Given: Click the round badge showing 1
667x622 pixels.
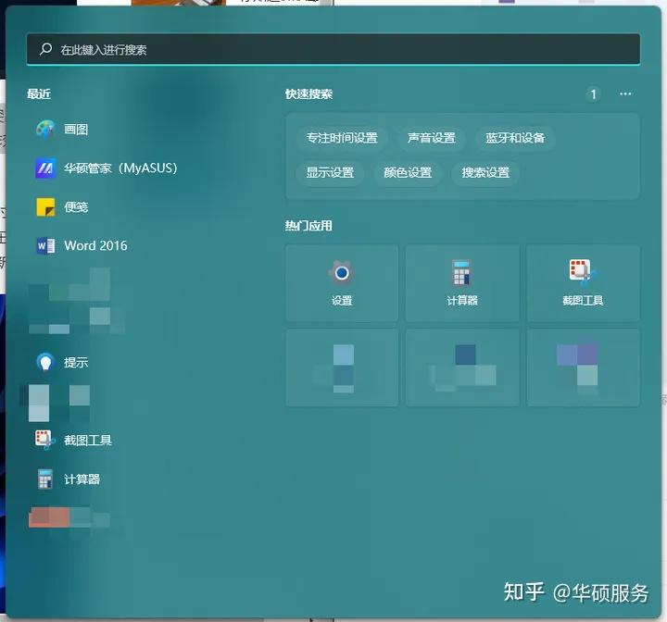Looking at the screenshot, I should pyautogui.click(x=593, y=94).
